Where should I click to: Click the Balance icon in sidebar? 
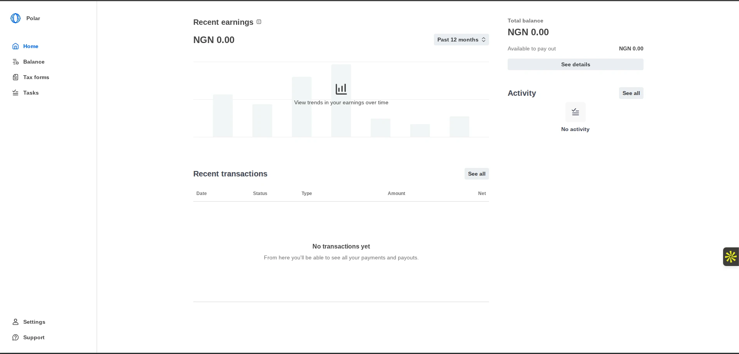pos(16,62)
